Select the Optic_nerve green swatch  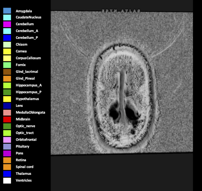[7, 126]
